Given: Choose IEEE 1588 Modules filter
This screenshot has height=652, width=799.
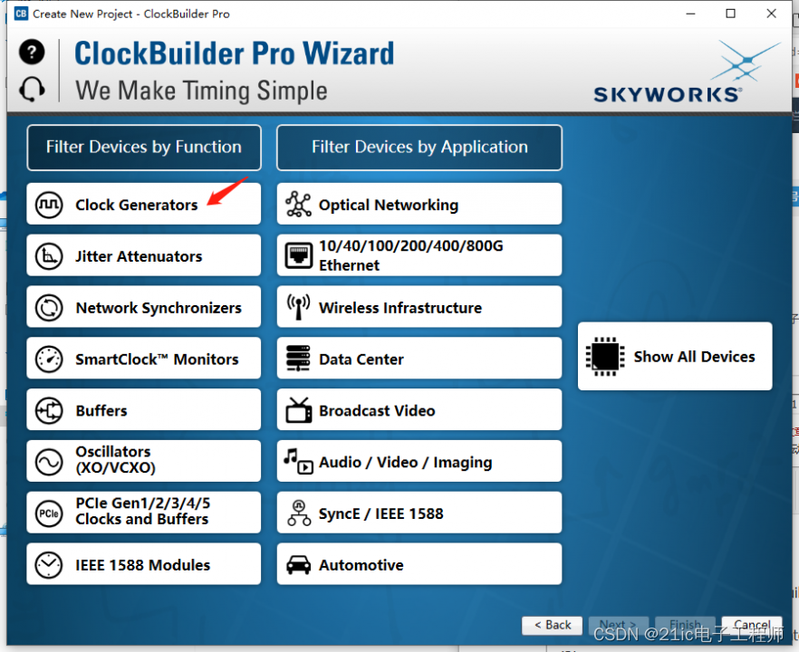Looking at the screenshot, I should tap(144, 564).
